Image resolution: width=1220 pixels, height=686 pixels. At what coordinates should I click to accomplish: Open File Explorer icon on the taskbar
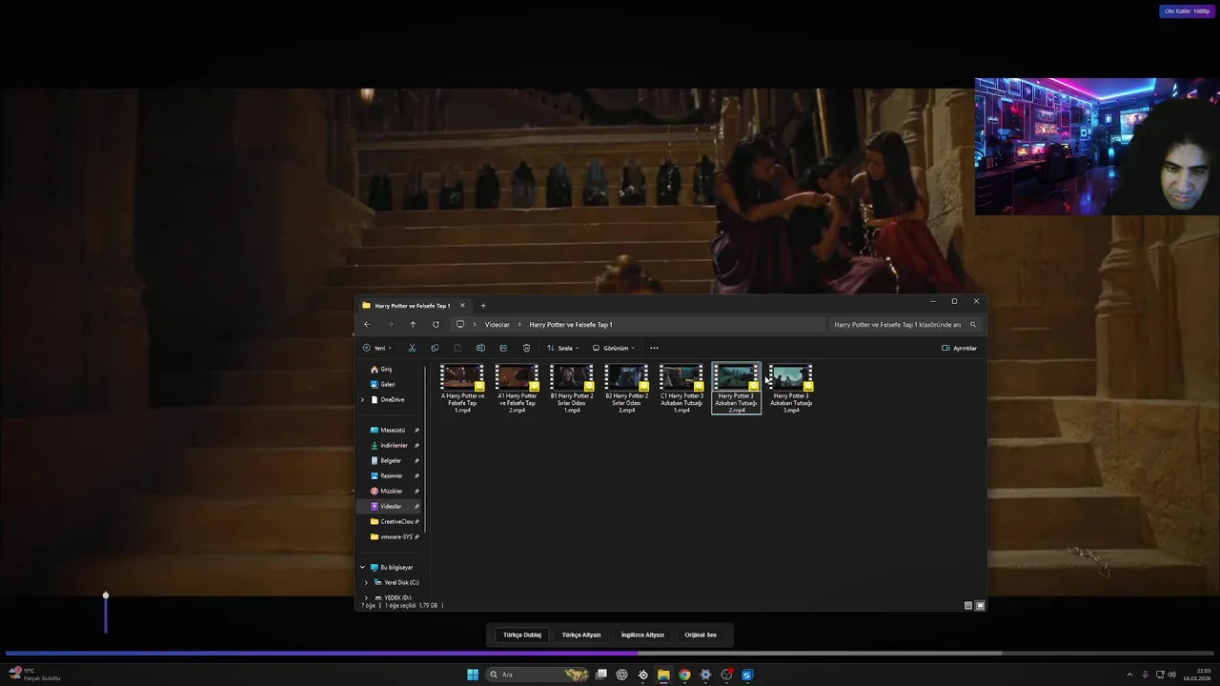tap(663, 675)
